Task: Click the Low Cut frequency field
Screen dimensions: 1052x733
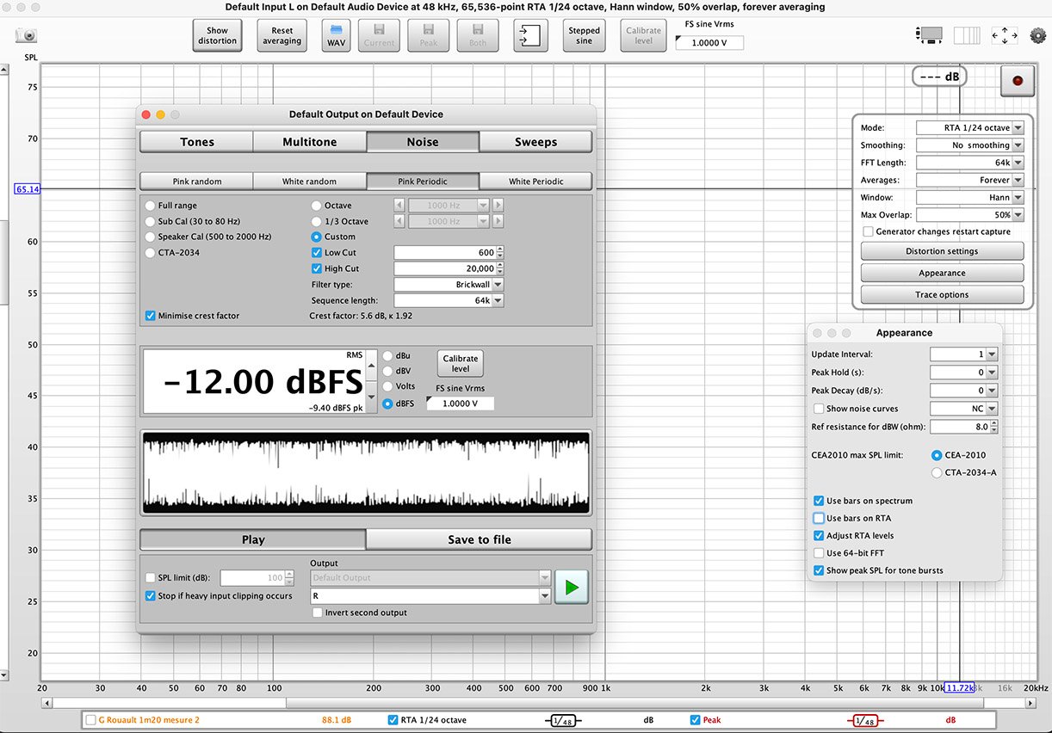Action: click(444, 253)
